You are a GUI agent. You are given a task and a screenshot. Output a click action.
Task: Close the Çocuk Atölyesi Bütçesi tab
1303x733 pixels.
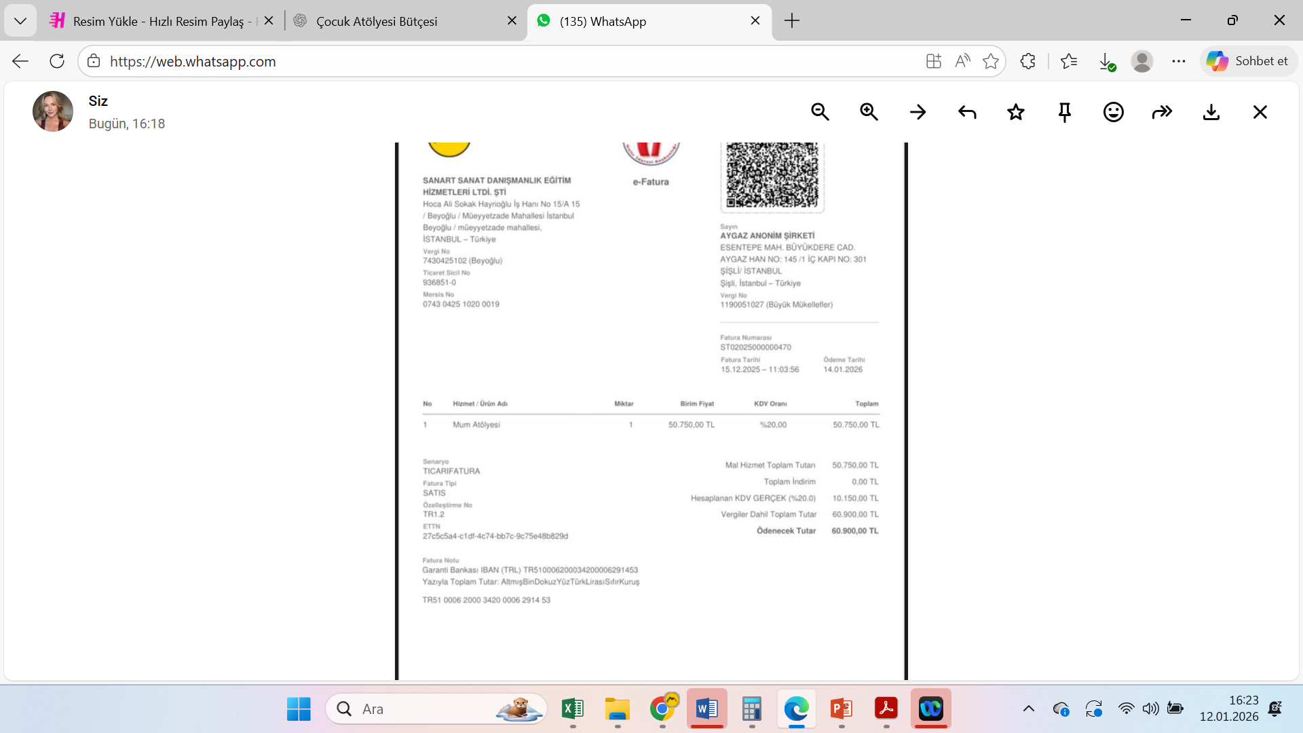point(512,21)
